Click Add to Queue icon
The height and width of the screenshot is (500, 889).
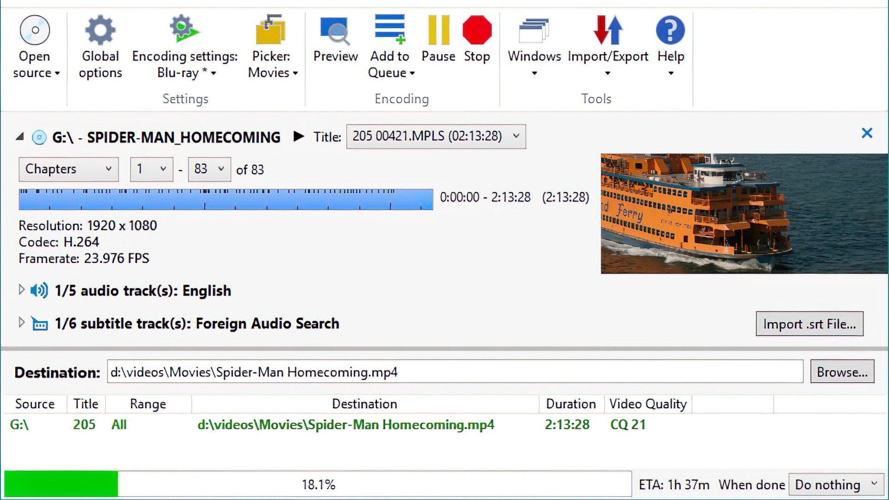coord(390,30)
